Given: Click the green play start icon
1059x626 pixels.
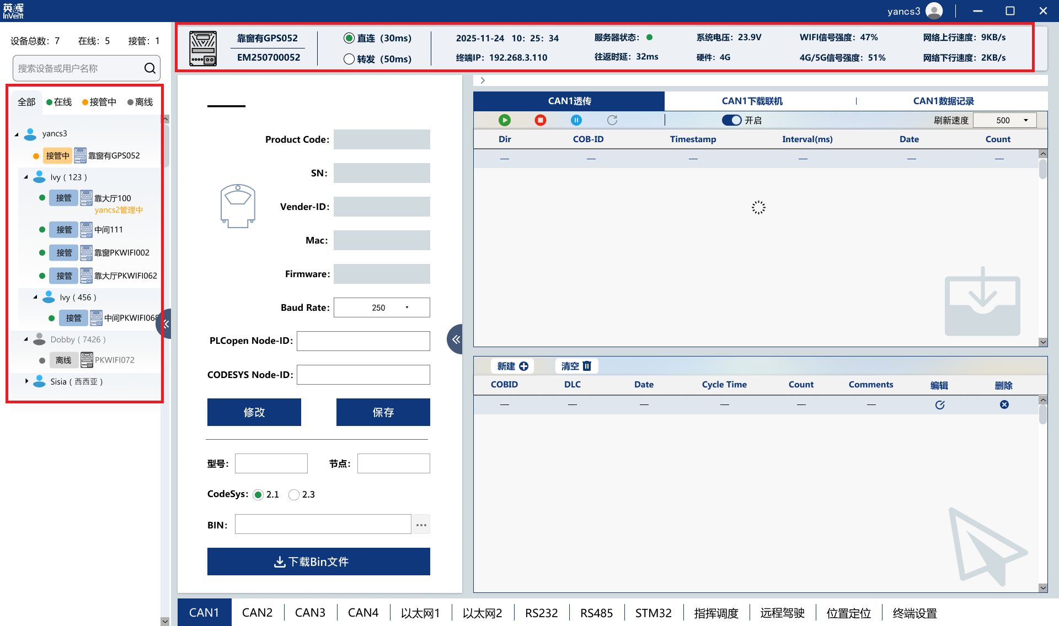Looking at the screenshot, I should 504,120.
